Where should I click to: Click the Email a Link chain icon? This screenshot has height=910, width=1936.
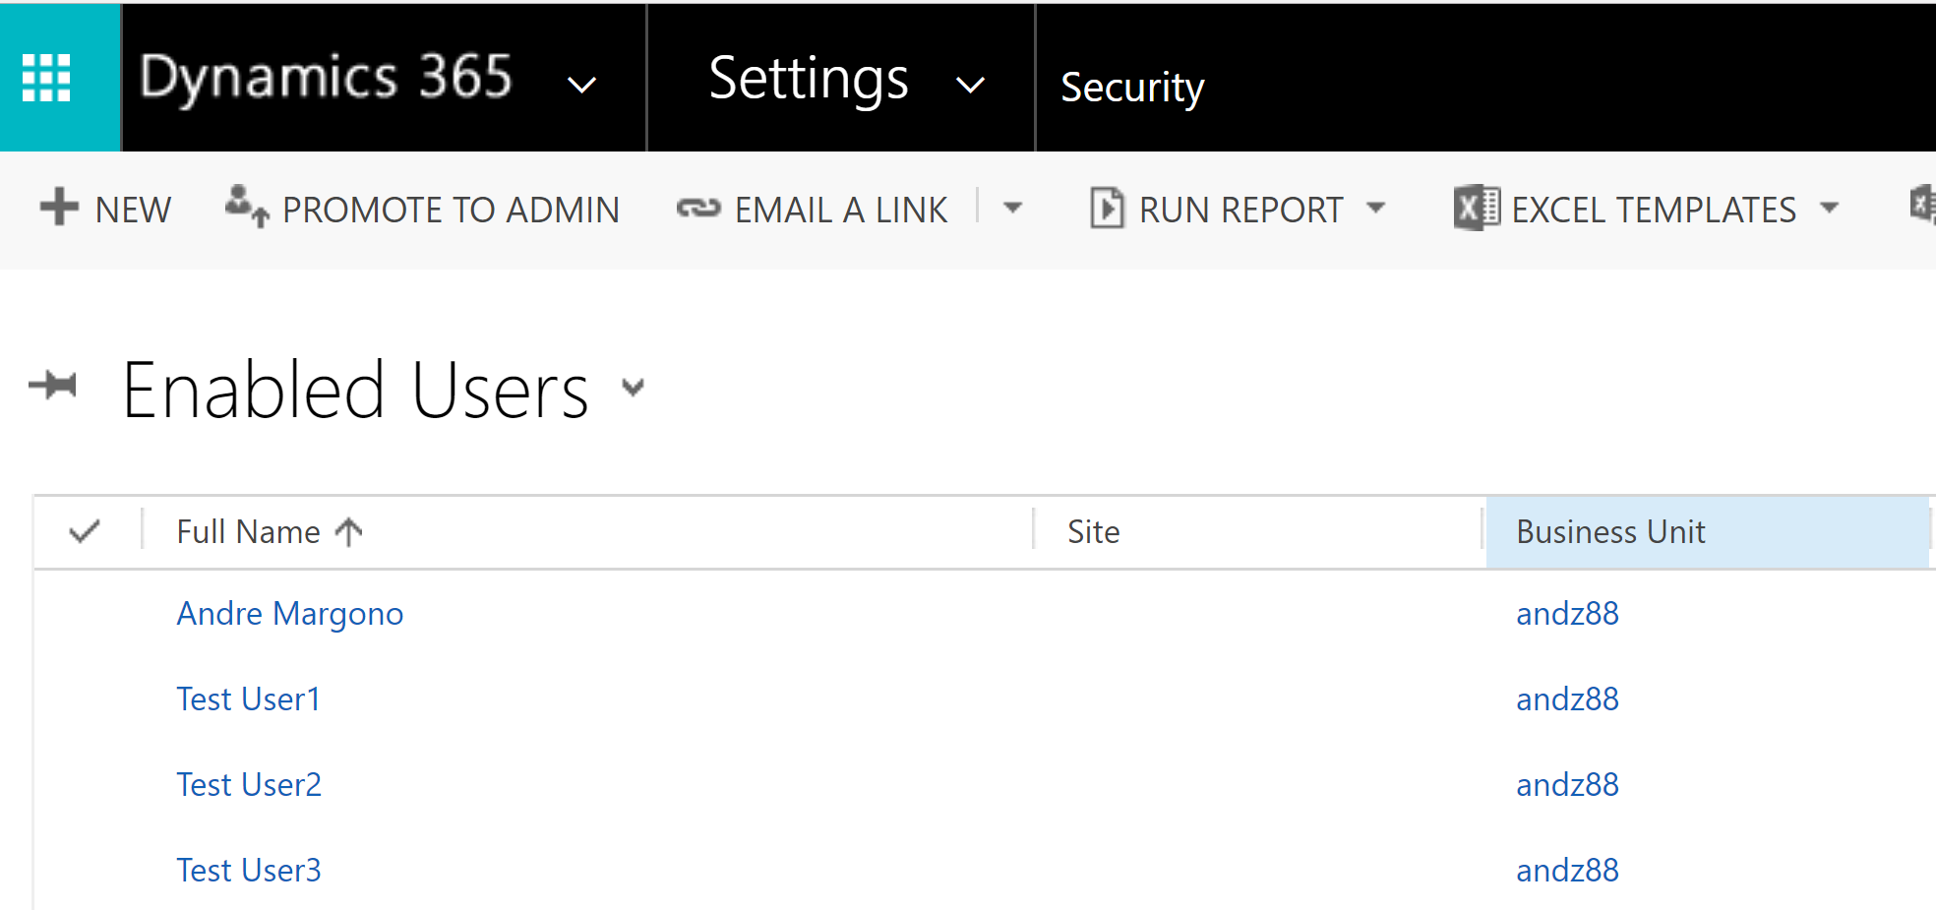coord(698,209)
